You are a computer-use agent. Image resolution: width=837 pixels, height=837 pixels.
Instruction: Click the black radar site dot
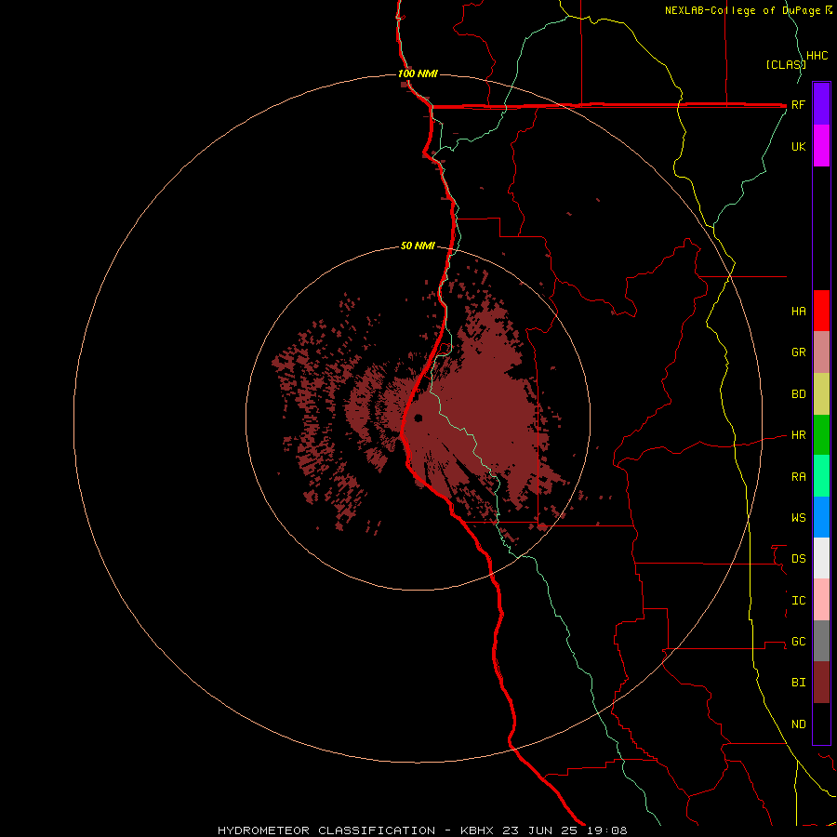[418, 418]
